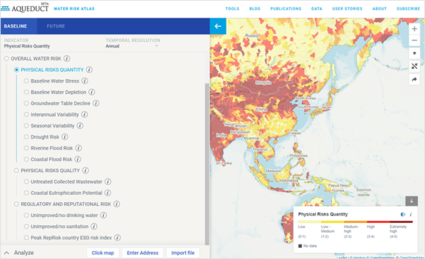
Task: Show info about Drought Risk indicator
Action: 64,137
